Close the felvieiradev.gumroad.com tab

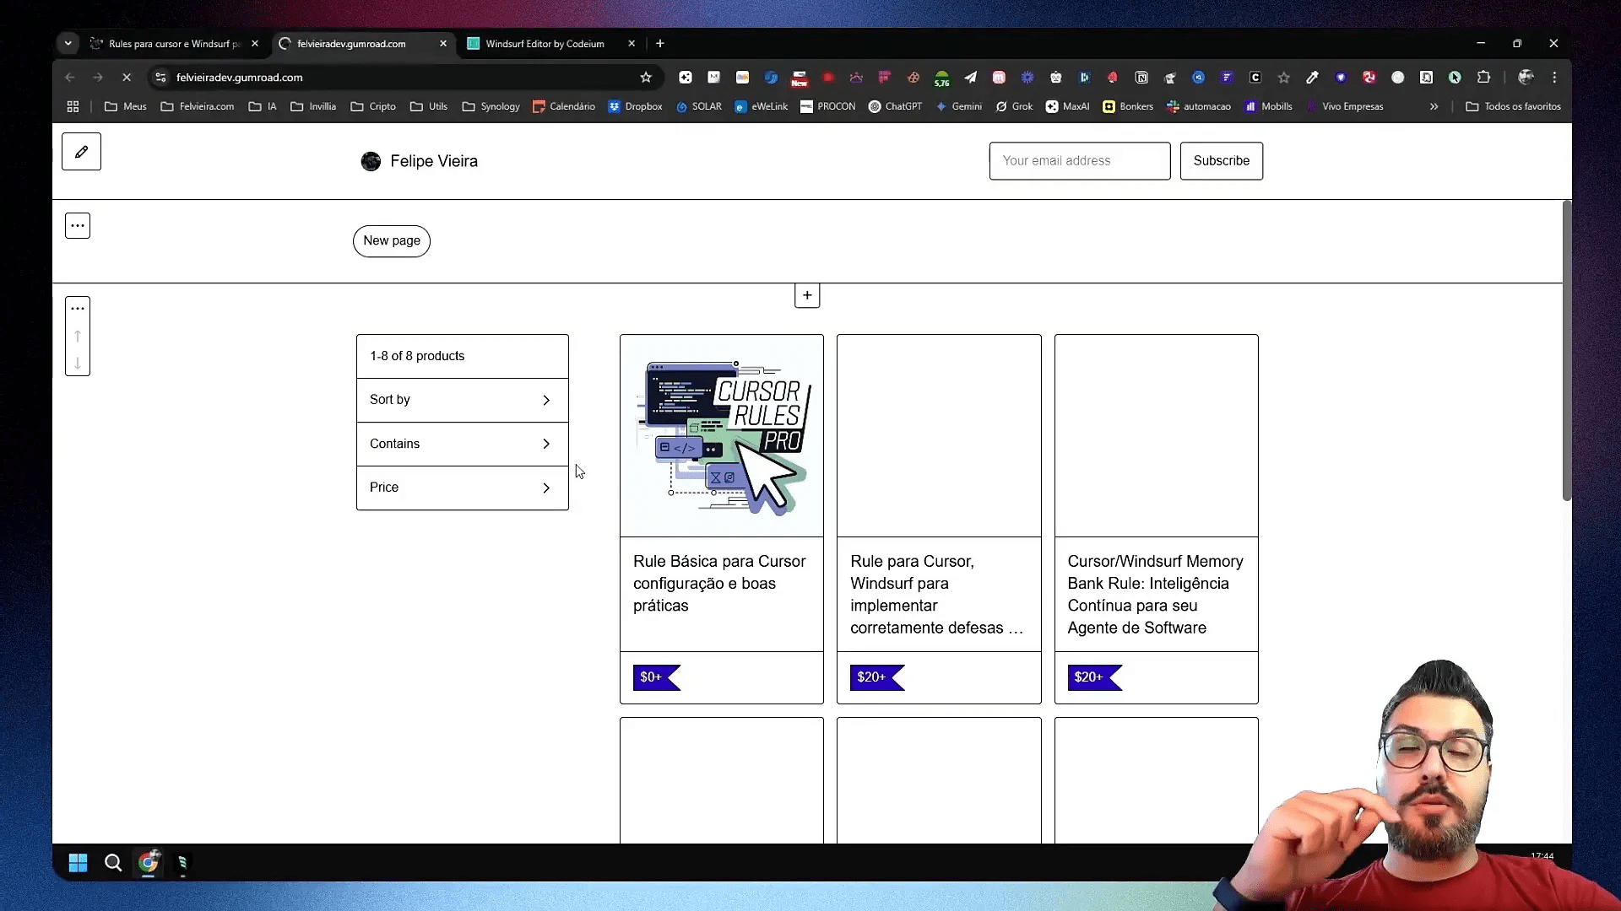pos(443,43)
